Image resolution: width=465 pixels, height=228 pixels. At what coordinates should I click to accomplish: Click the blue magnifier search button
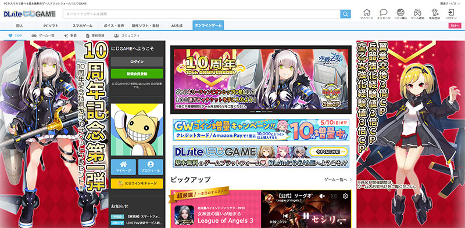[x=345, y=14]
